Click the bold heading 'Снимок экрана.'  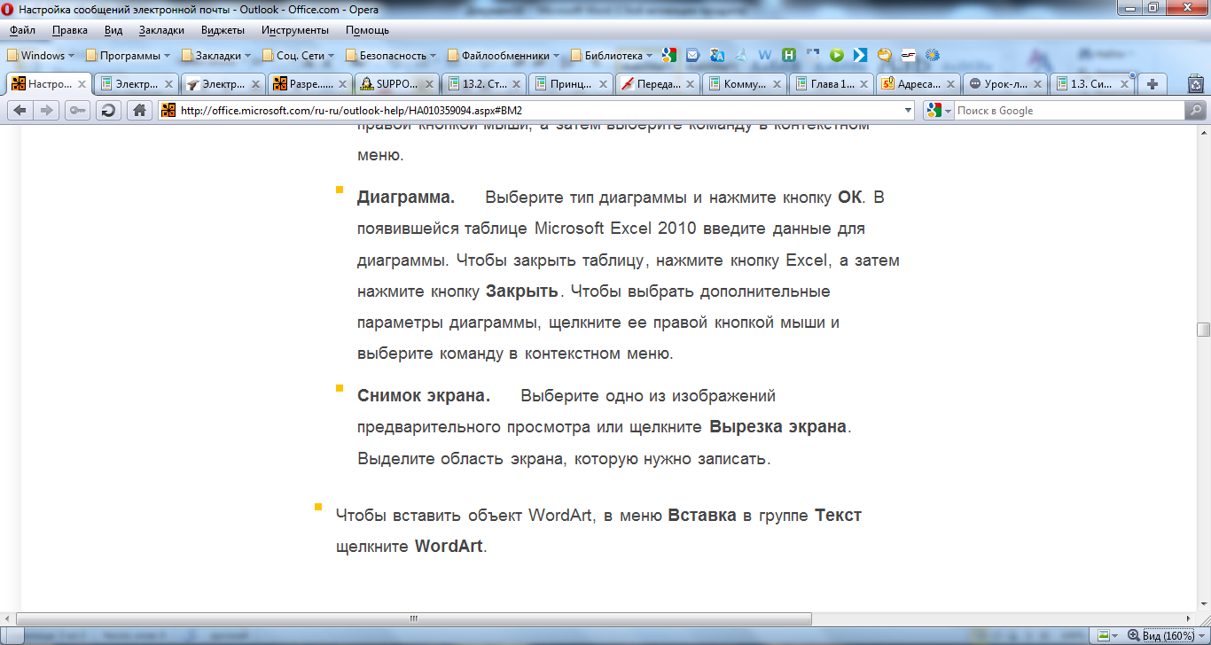[x=424, y=395]
